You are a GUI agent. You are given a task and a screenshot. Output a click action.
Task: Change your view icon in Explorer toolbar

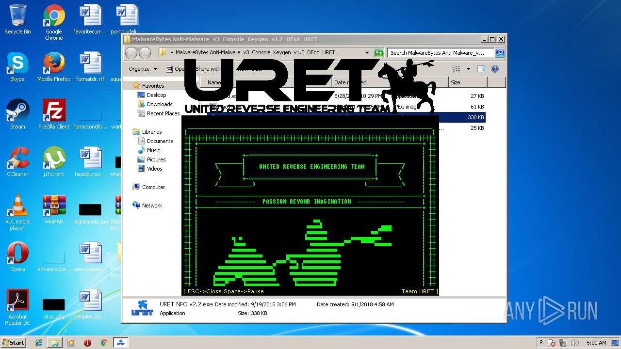tap(457, 69)
